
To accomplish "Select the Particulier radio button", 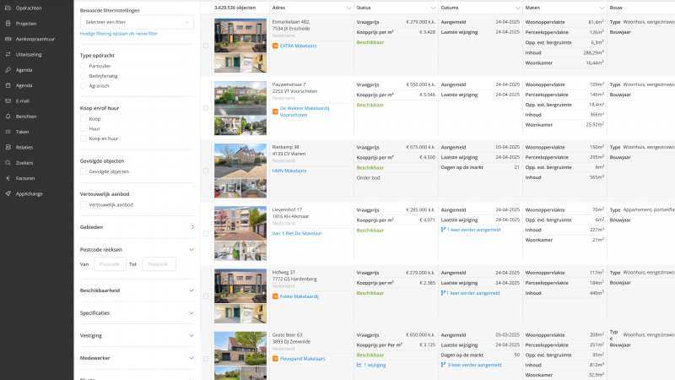I will (84, 65).
